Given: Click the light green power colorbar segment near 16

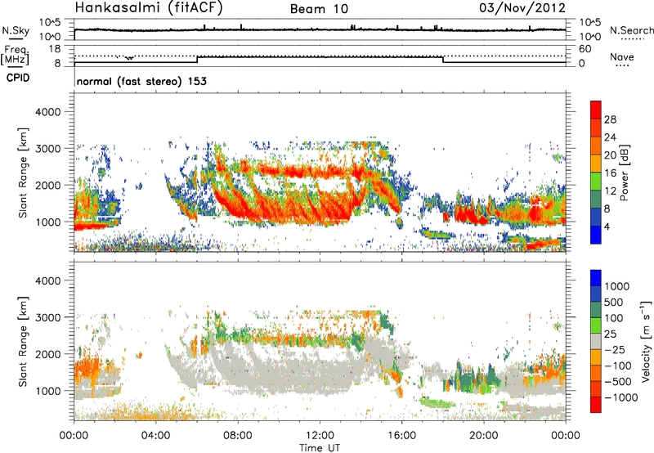Looking at the screenshot, I should [x=596, y=182].
